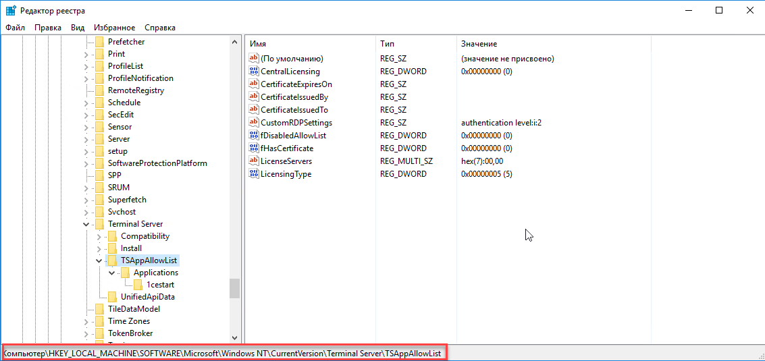Screen dimensions: 765x361
Task: Select the fHasCertificate DWORD icon
Action: pos(254,148)
